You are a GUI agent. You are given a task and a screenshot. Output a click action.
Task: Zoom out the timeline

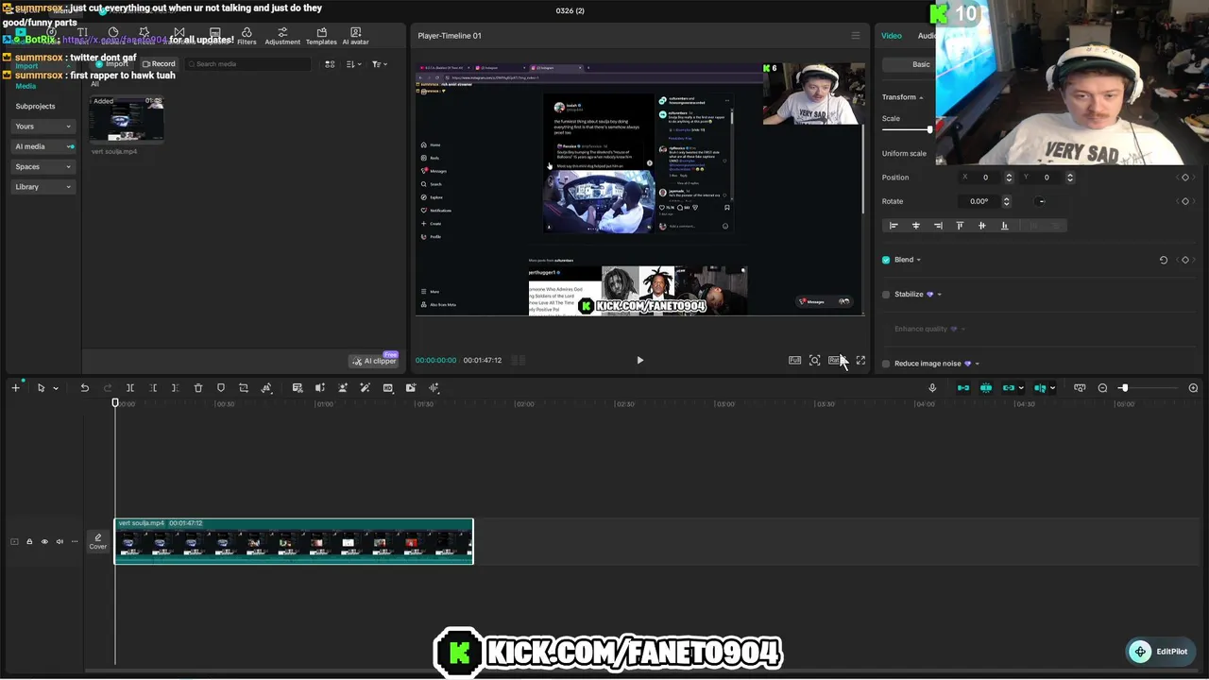(1102, 388)
